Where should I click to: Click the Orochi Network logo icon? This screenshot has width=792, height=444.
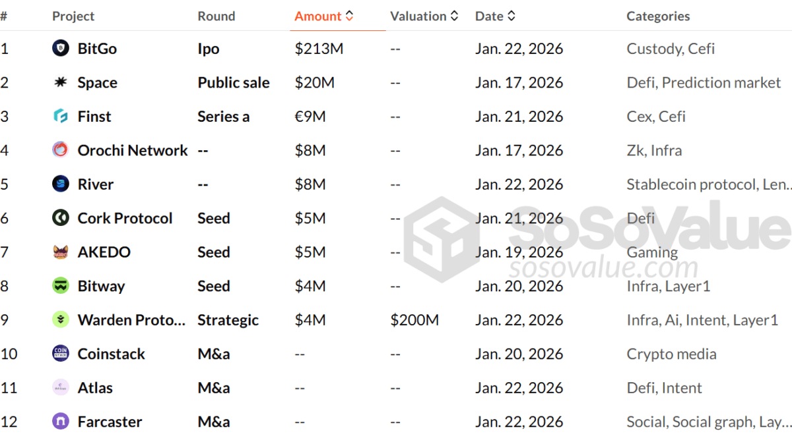point(61,150)
